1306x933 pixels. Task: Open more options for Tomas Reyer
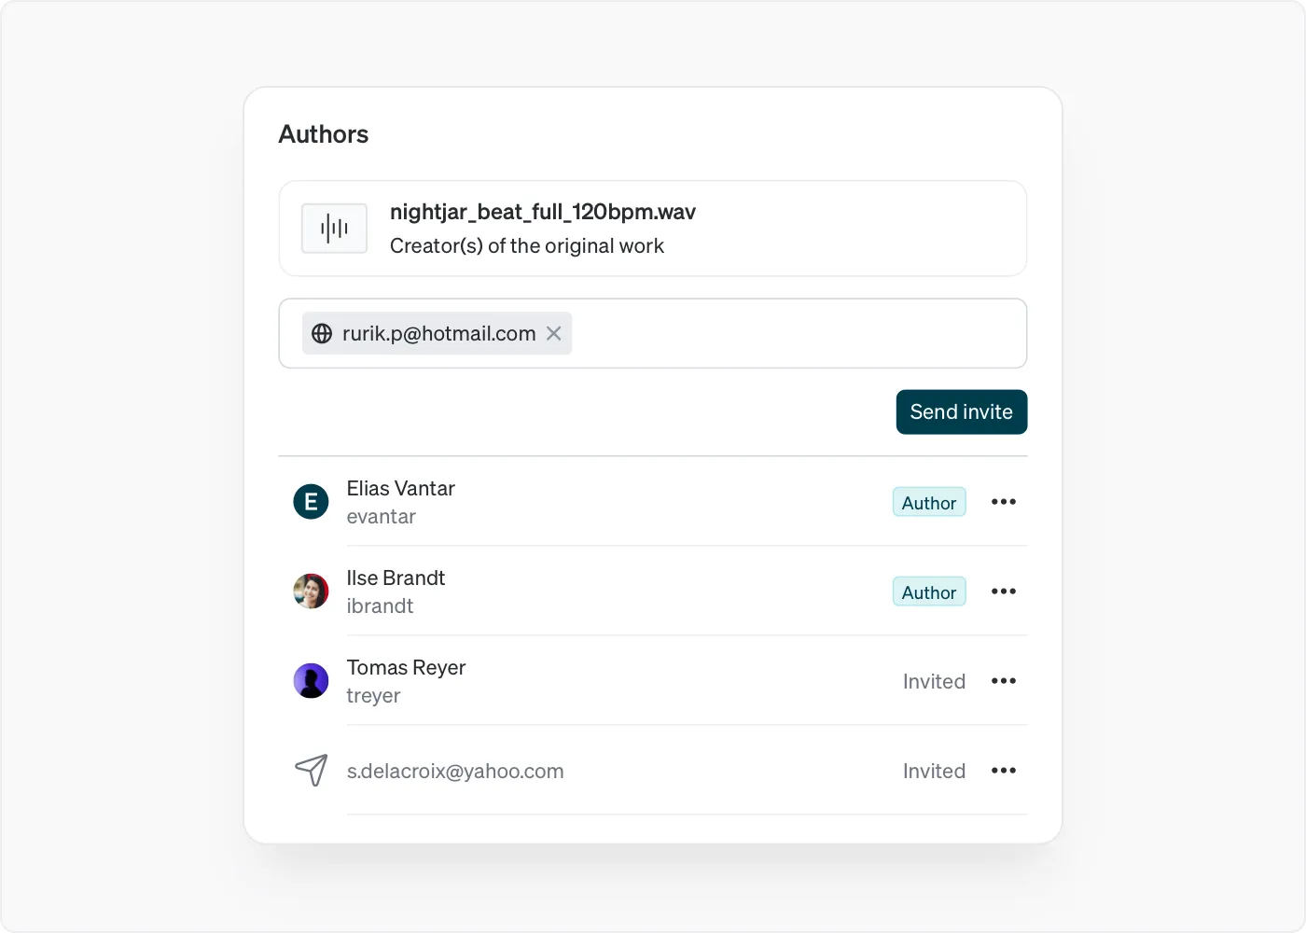point(1004,681)
